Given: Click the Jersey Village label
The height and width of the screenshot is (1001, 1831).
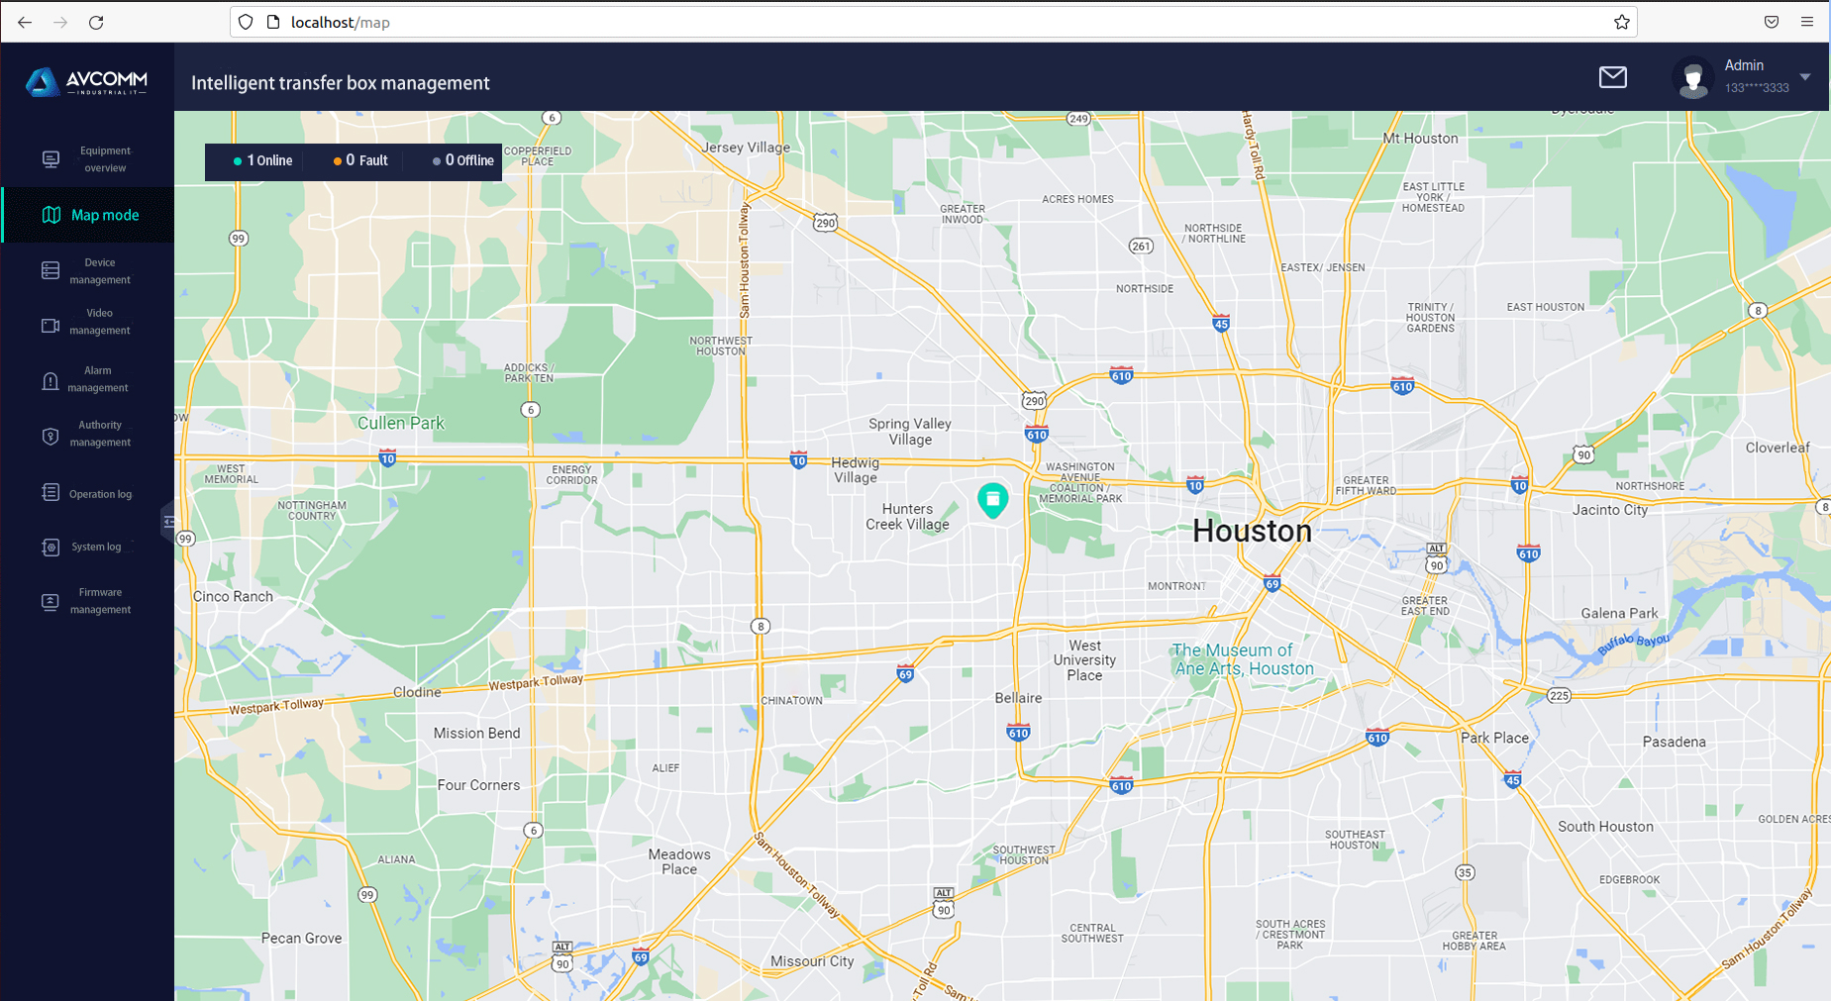Looking at the screenshot, I should [746, 148].
